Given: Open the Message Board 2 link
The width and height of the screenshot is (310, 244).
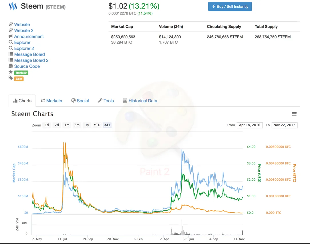Looking at the screenshot, I should (31, 60).
